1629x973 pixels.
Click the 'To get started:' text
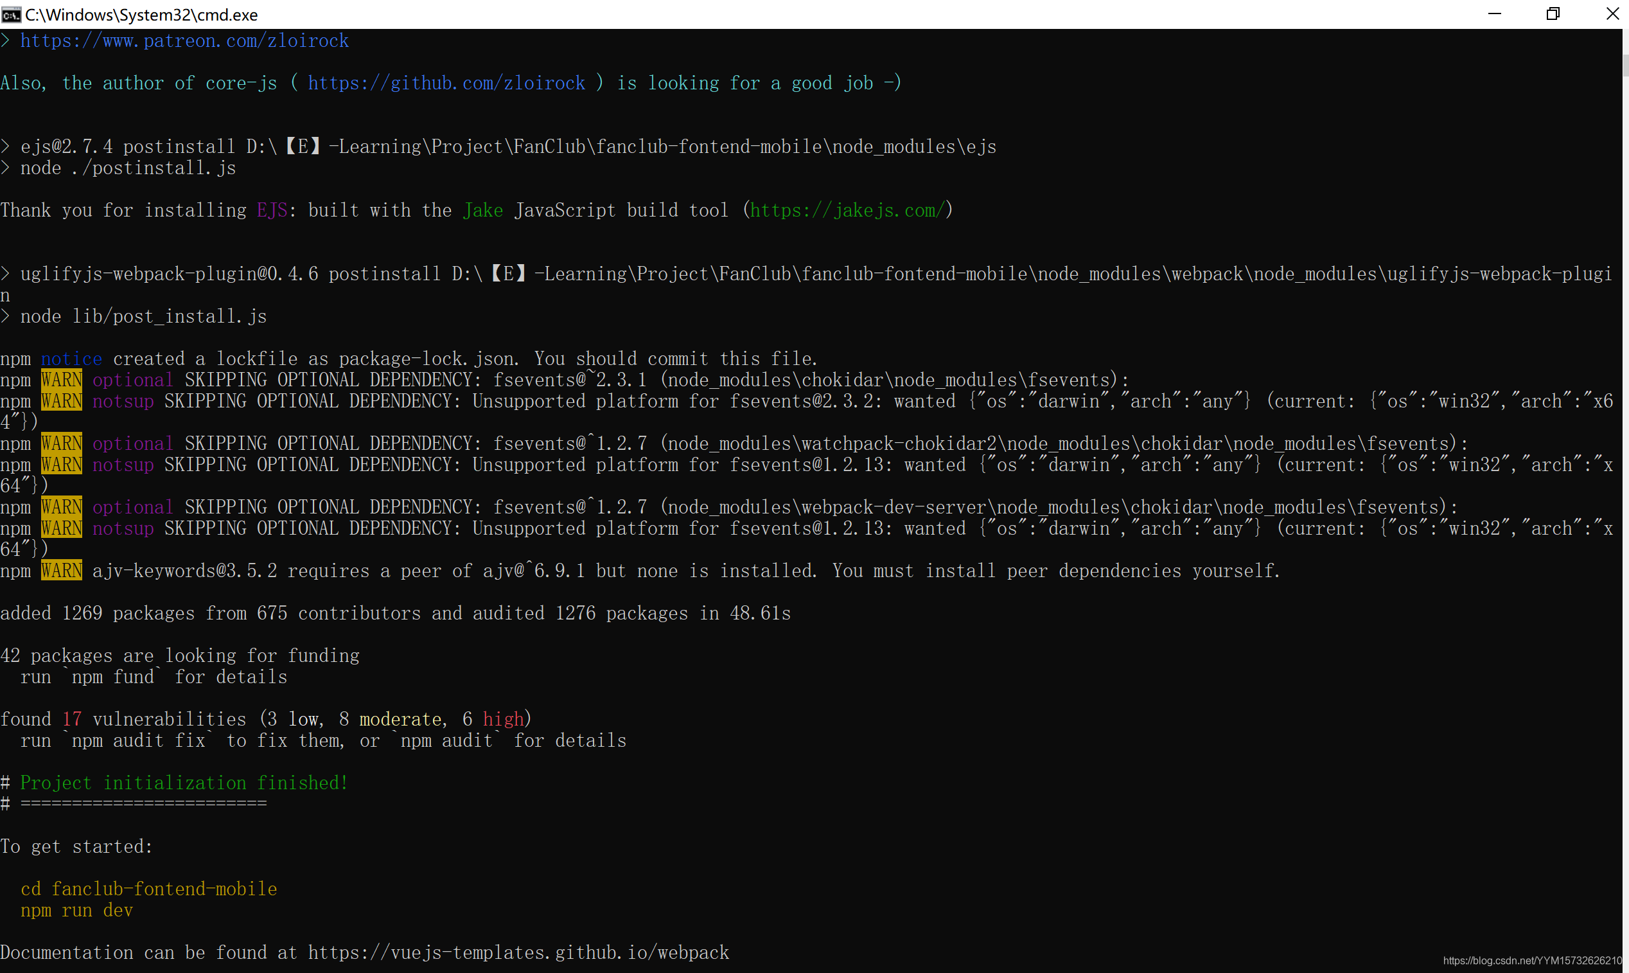(x=76, y=846)
